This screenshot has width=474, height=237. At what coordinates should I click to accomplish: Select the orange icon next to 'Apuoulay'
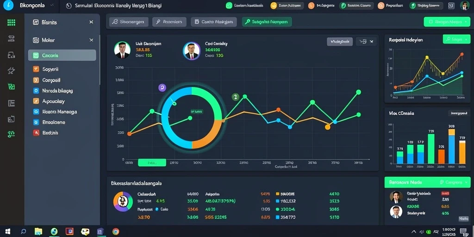click(x=36, y=101)
